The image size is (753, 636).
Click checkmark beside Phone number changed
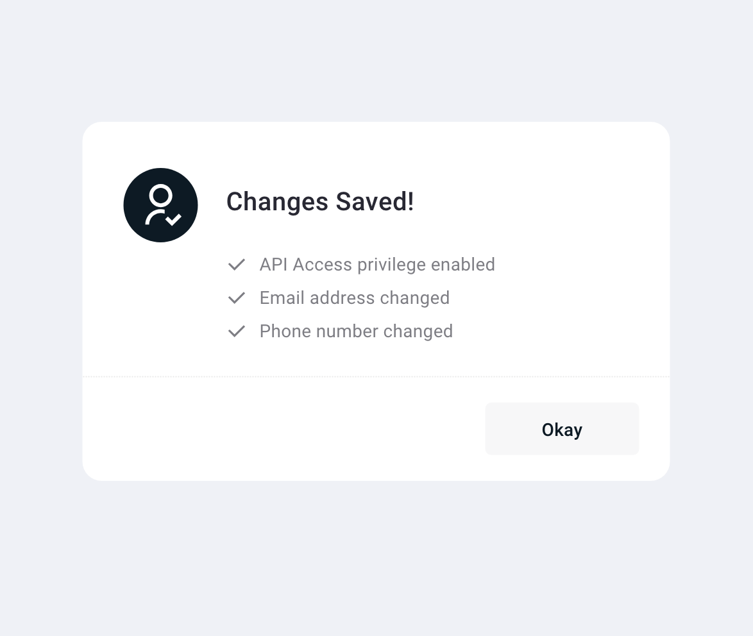click(x=237, y=331)
